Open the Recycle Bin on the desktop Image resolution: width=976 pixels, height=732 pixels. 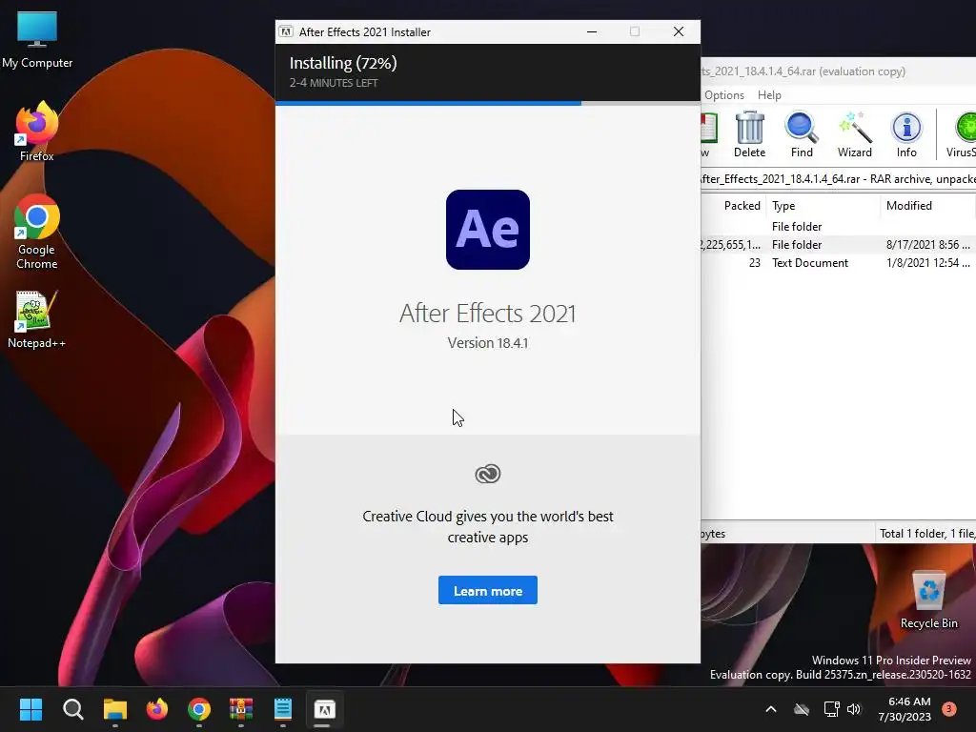(x=928, y=600)
